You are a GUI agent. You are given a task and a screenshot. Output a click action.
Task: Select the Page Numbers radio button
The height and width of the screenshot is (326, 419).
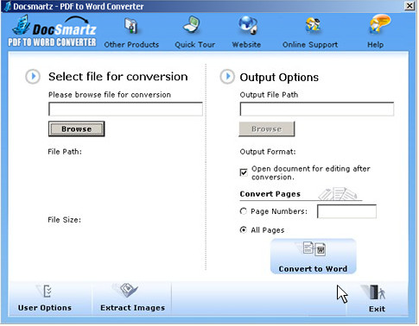(x=244, y=211)
